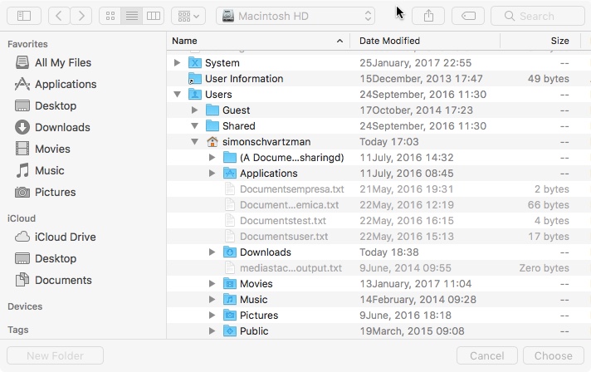This screenshot has height=372, width=591.
Task: Open Applications in Favorites sidebar
Action: point(66,84)
